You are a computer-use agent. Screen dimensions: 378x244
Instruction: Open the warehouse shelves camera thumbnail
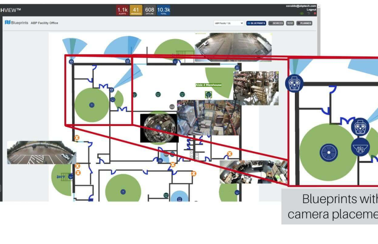pos(256,88)
